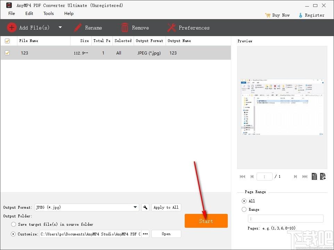Screen dimensions: 334x250
Task: Click the Buy Now cart icon
Action: [268, 15]
